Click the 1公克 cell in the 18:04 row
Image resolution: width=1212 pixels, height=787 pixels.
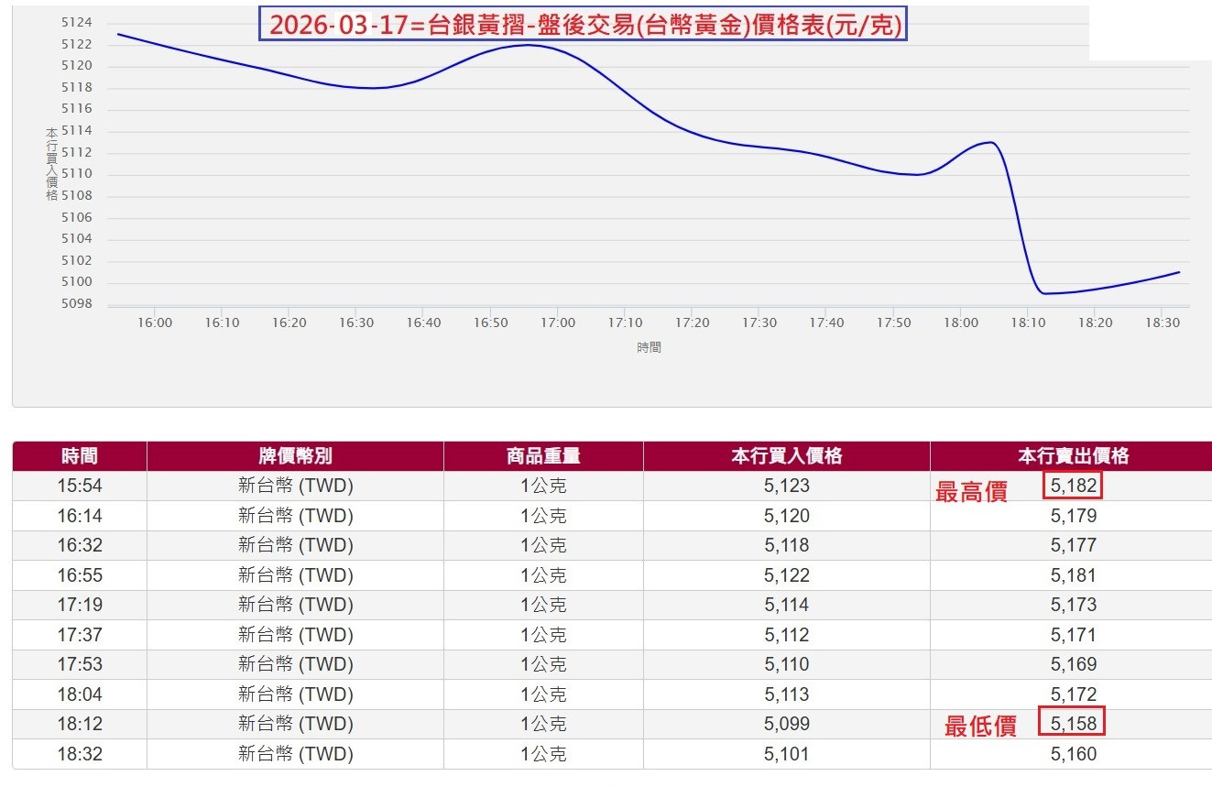point(543,694)
